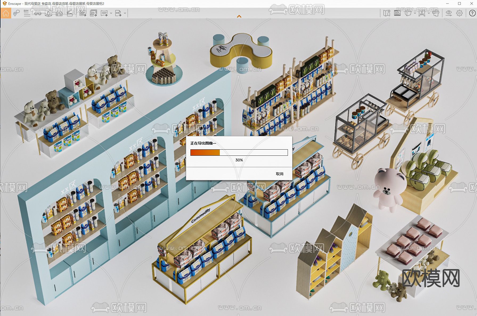Open the binoculars view management icon
This screenshot has width=477, height=316.
click(x=38, y=13)
